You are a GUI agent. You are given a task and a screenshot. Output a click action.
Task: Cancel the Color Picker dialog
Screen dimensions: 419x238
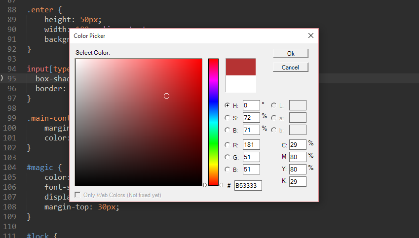click(291, 67)
